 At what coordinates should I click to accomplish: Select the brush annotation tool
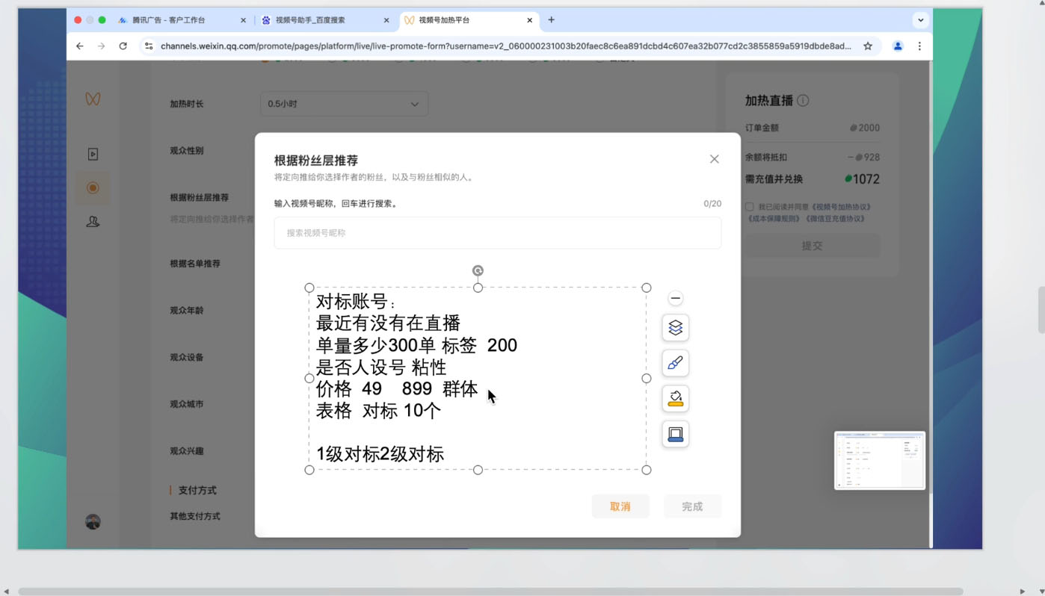[675, 363]
